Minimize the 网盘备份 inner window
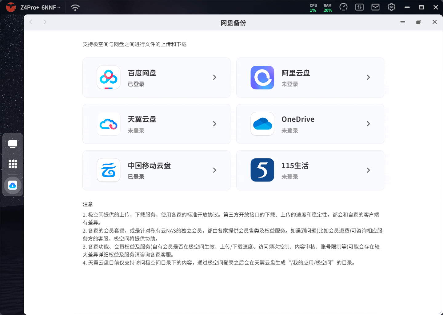 coord(403,22)
